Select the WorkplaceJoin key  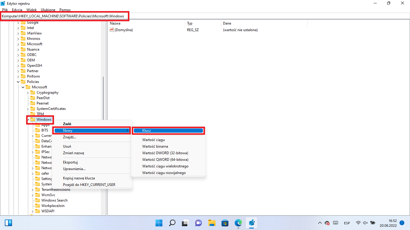coord(53,206)
